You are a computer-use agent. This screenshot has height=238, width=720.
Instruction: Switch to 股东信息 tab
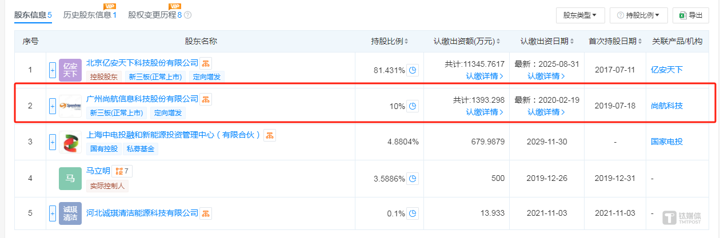[33, 15]
